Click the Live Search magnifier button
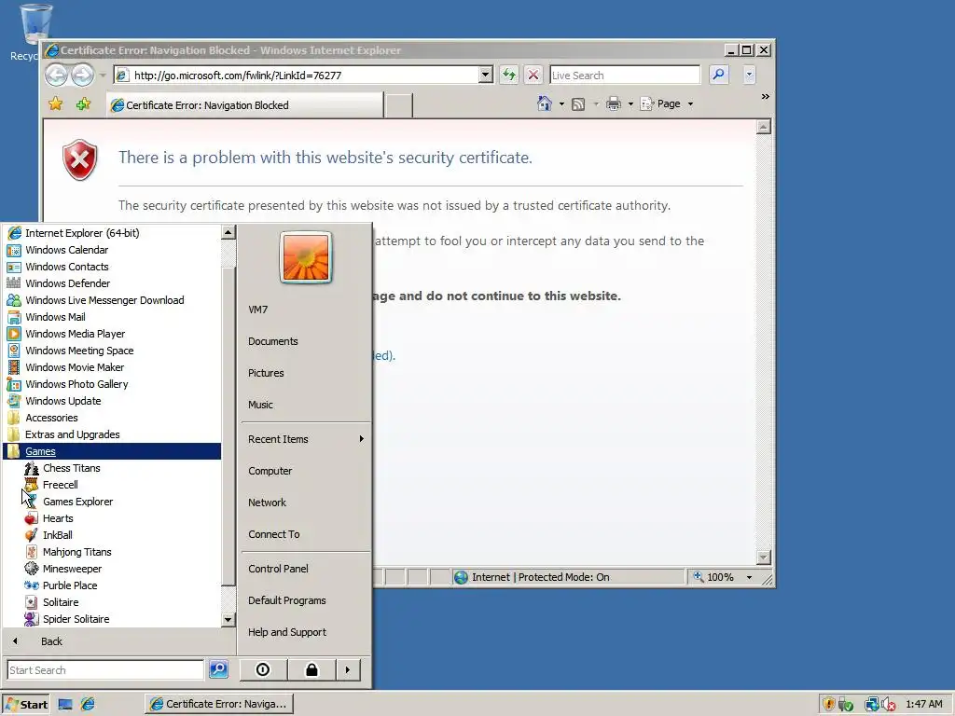 point(719,75)
